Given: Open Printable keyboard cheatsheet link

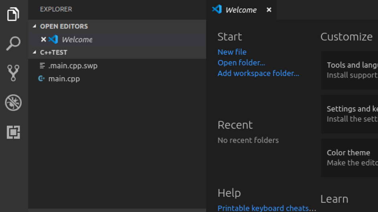Looking at the screenshot, I should pos(267,208).
